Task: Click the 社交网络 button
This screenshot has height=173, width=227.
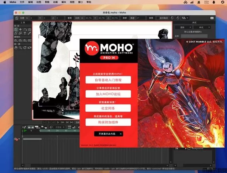Action: pos(108,108)
